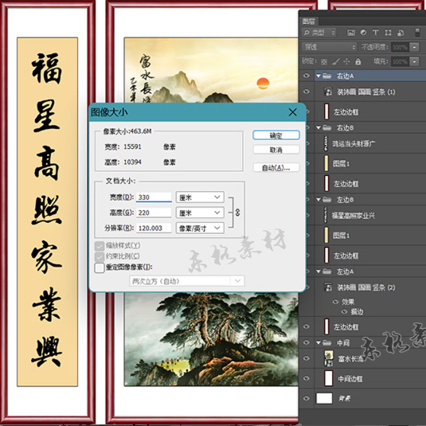
Task: Collapse the 右边A group triangle
Action: (x=319, y=76)
